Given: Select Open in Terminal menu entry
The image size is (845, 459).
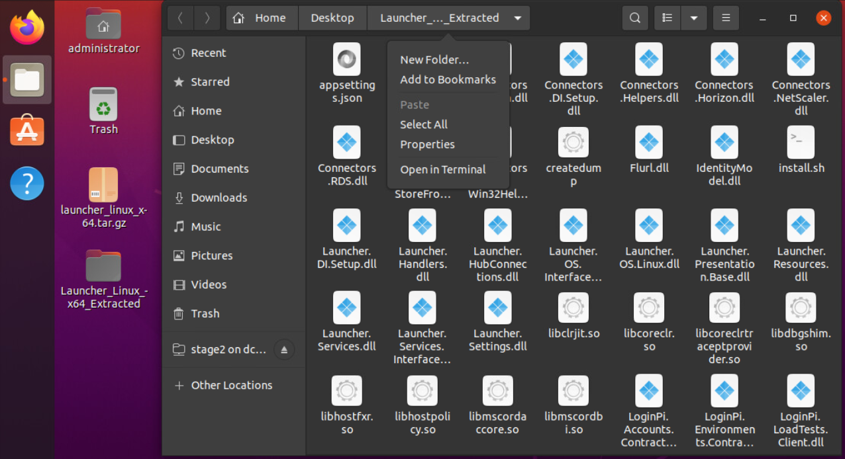Looking at the screenshot, I should coord(442,169).
